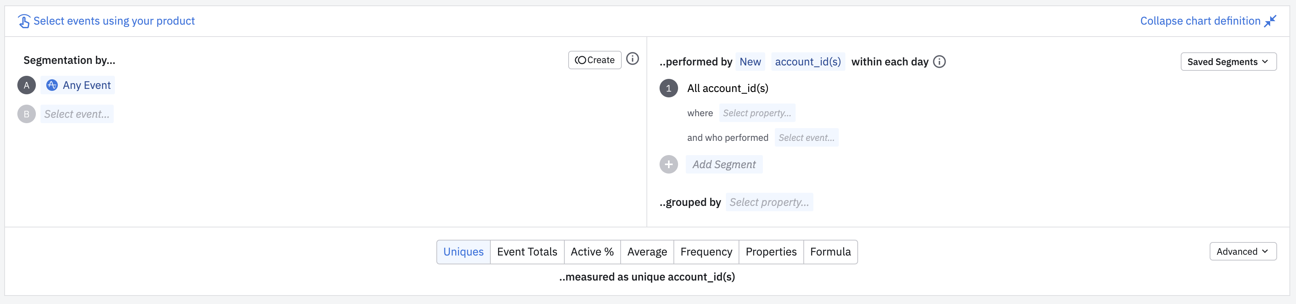Open the Saved Segments dropdown

coord(1228,62)
